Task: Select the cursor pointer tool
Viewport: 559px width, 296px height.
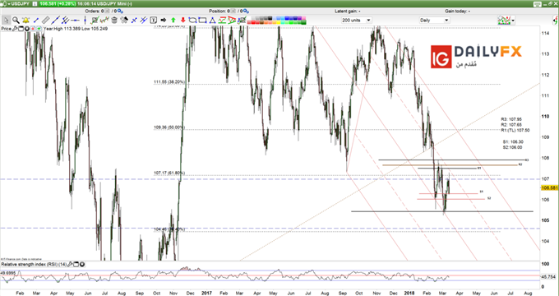Action: coord(7,20)
